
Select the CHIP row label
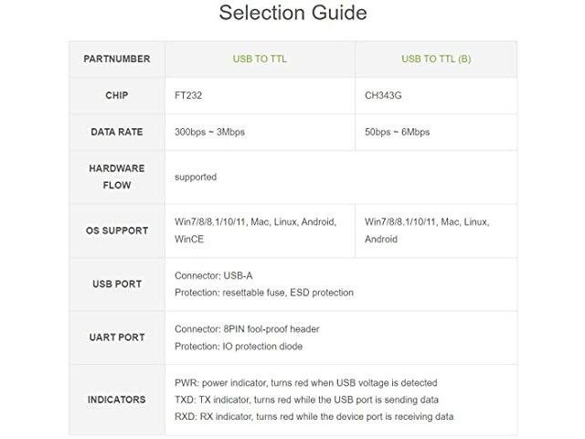(x=117, y=95)
